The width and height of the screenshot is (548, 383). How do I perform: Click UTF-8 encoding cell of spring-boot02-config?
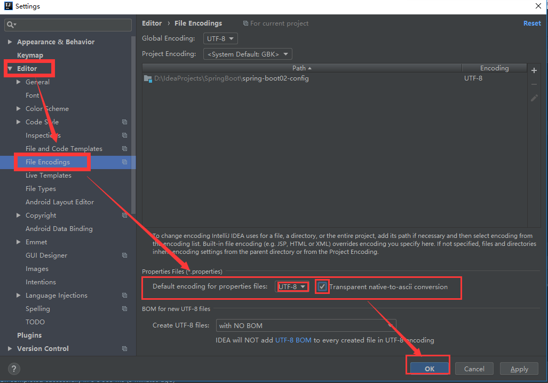pos(473,78)
